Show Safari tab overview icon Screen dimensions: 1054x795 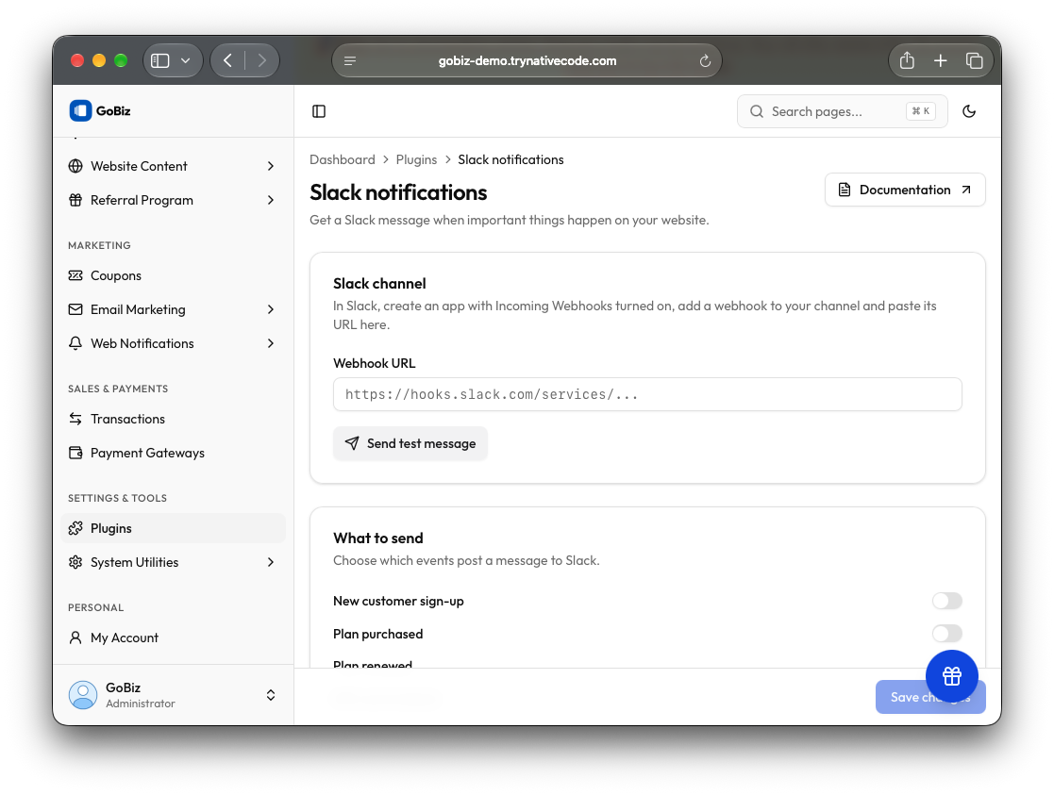[974, 61]
